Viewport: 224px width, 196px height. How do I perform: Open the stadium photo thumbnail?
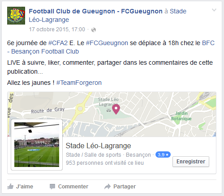pos(37,145)
